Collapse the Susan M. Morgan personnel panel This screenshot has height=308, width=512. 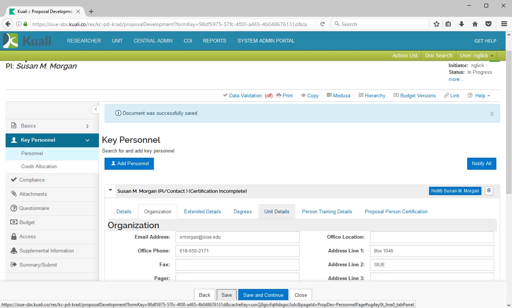click(110, 191)
